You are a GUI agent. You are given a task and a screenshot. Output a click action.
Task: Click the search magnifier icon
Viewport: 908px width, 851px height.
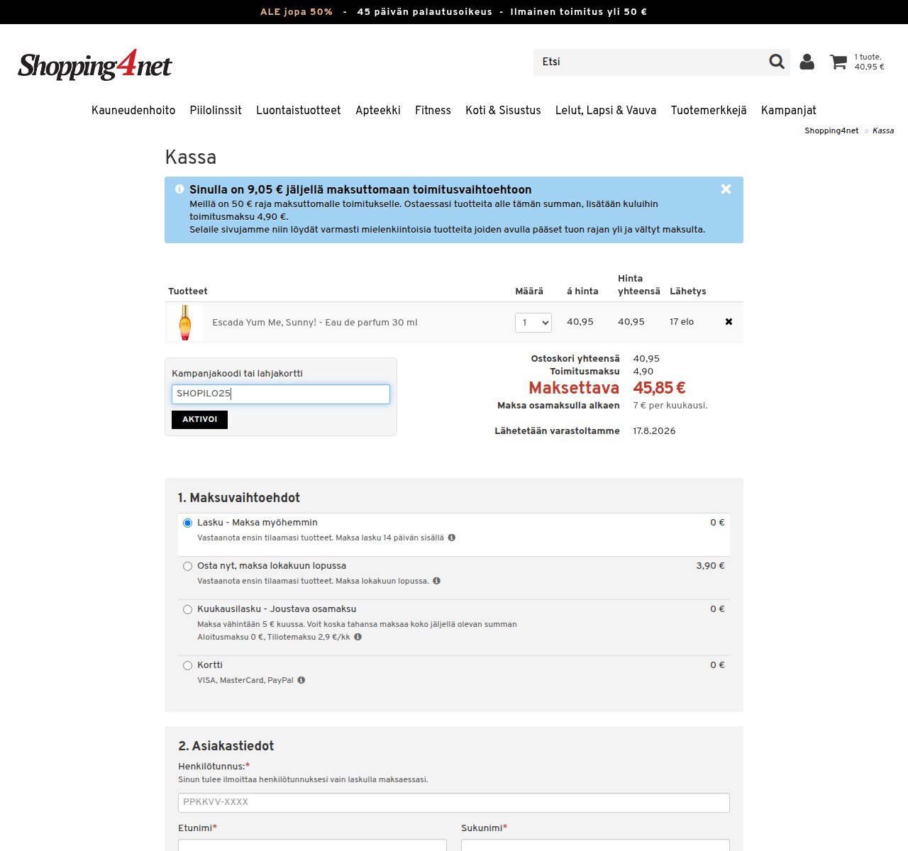(777, 62)
